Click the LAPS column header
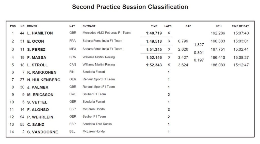Viewport: 260px width, 144px height. coord(168,26)
